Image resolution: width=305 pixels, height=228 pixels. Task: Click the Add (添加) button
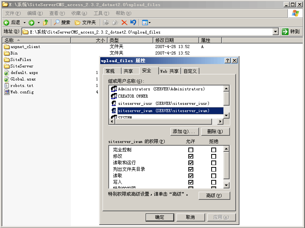coord(185,132)
